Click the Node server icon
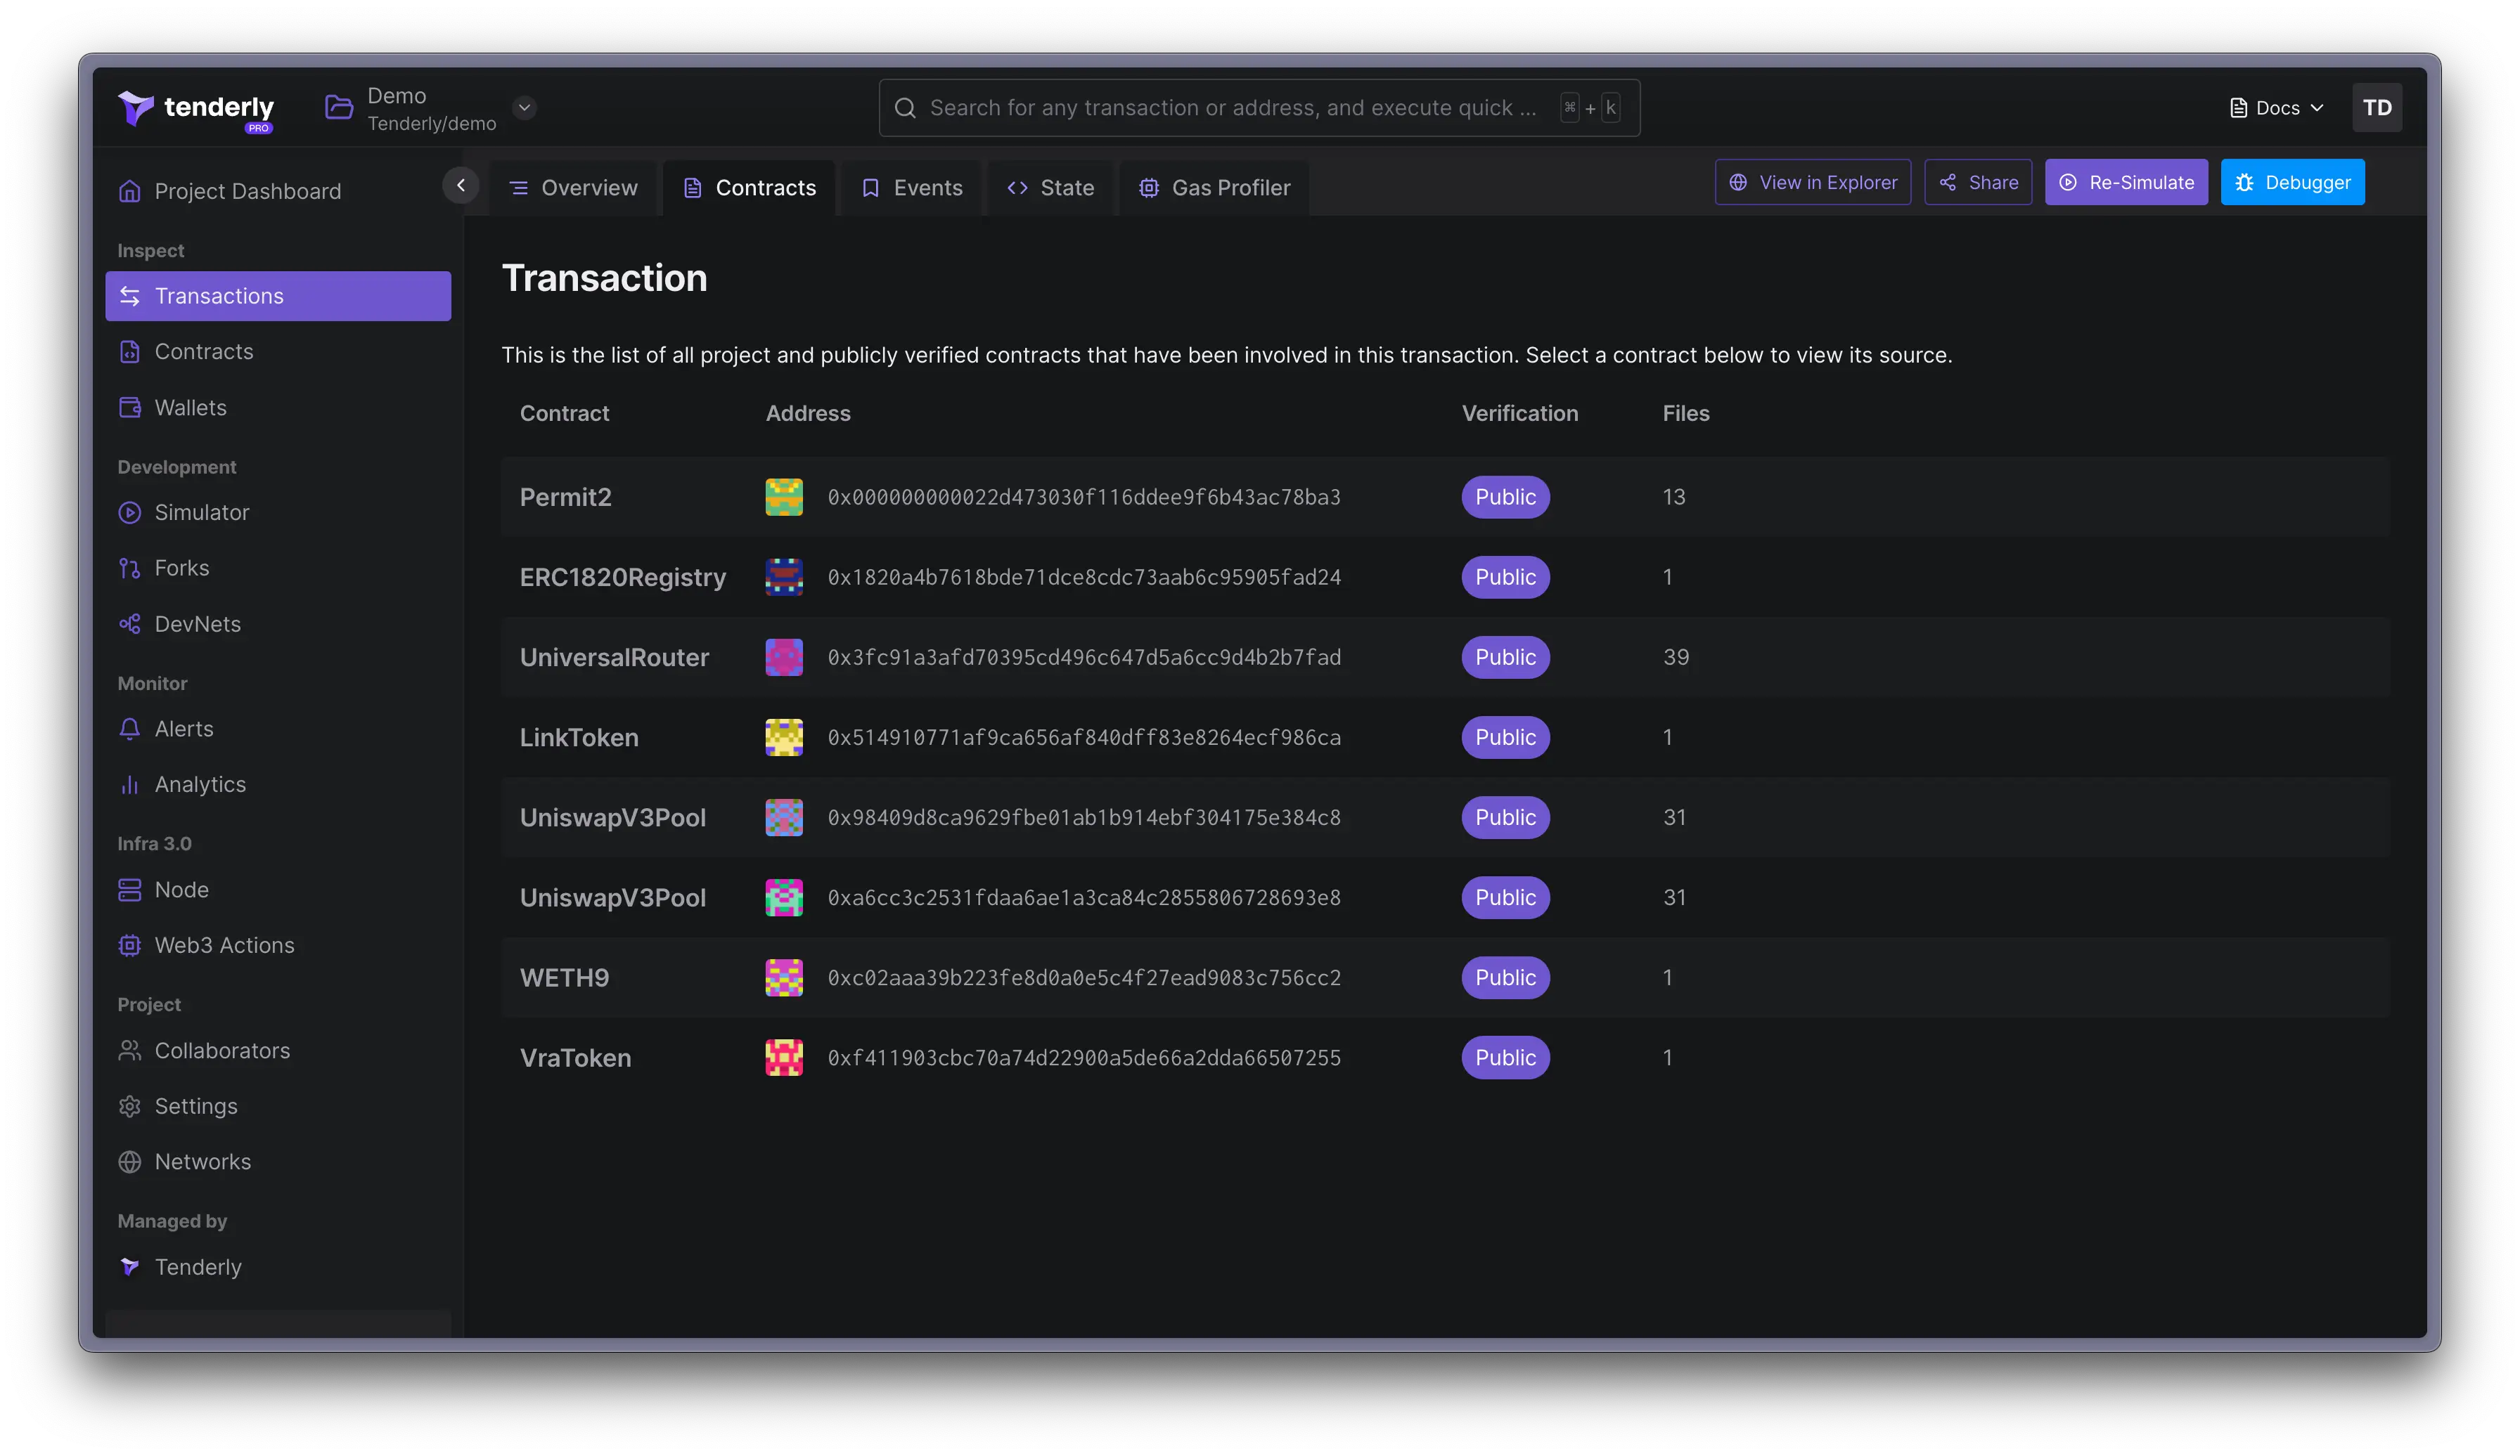2520x1456 pixels. tap(130, 890)
